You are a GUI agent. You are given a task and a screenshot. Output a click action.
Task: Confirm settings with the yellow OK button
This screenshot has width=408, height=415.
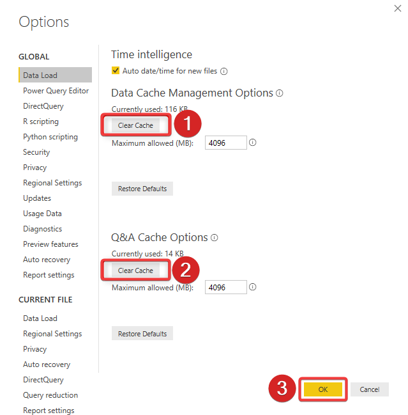point(323,389)
